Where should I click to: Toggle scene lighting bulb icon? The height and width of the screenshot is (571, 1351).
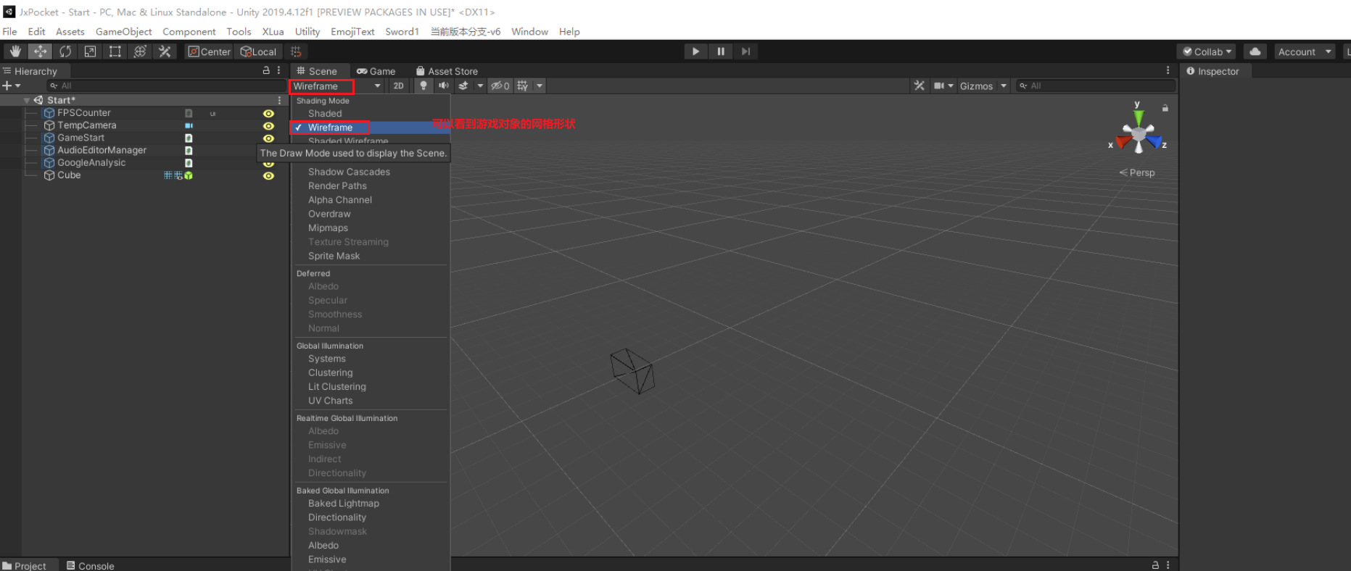(424, 86)
